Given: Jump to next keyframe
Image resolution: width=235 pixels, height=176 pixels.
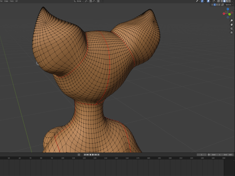Looking at the screenshot, I should click(x=95, y=154).
